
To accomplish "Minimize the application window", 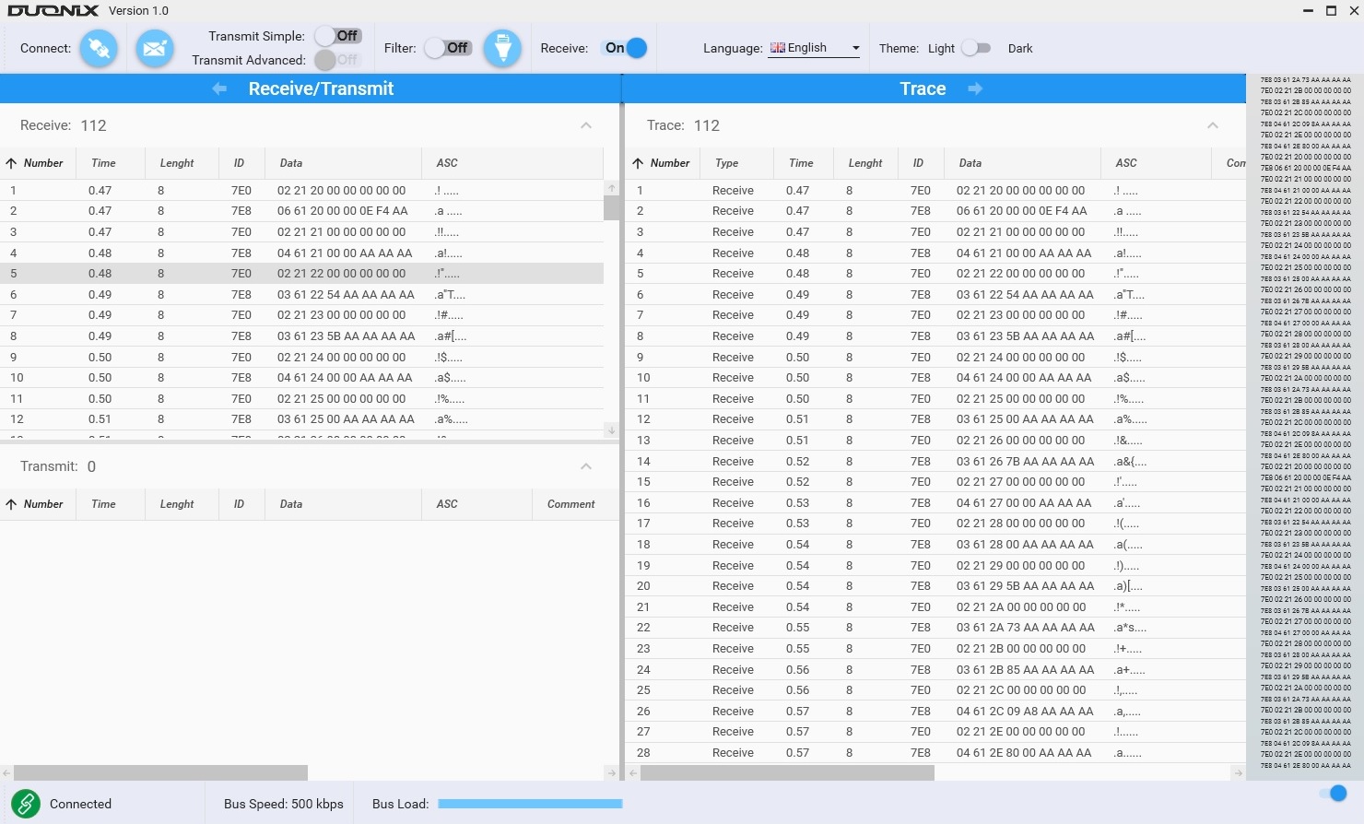I will (x=1309, y=11).
